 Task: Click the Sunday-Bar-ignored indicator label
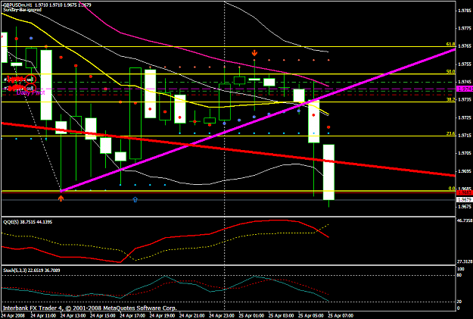(x=22, y=10)
